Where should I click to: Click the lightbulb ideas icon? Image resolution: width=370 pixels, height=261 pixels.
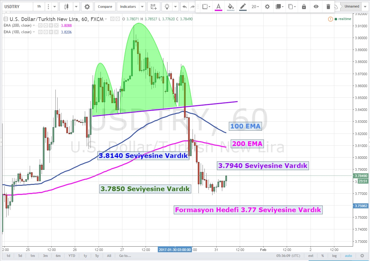[167, 7]
